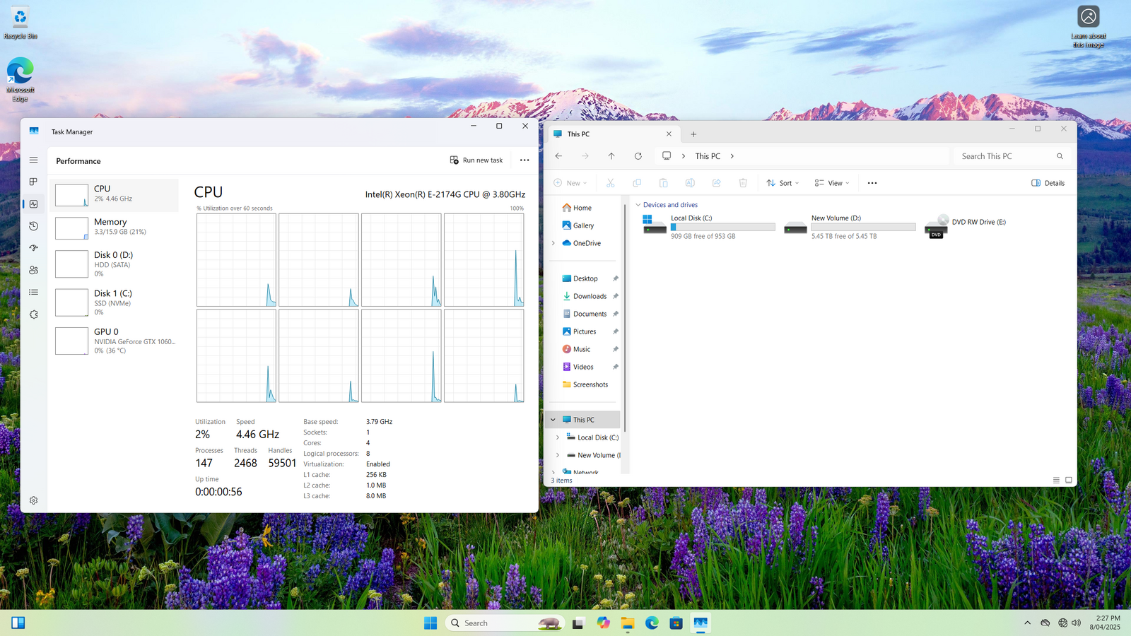The height and width of the screenshot is (636, 1131).
Task: Open Task Manager Settings gear
Action: (x=33, y=500)
